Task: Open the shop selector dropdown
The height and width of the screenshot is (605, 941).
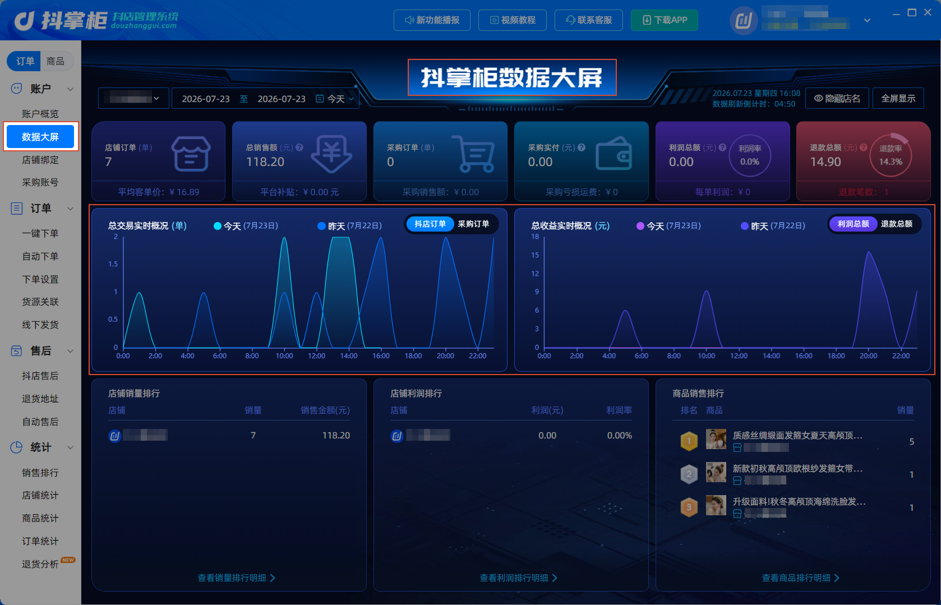Action: (133, 99)
